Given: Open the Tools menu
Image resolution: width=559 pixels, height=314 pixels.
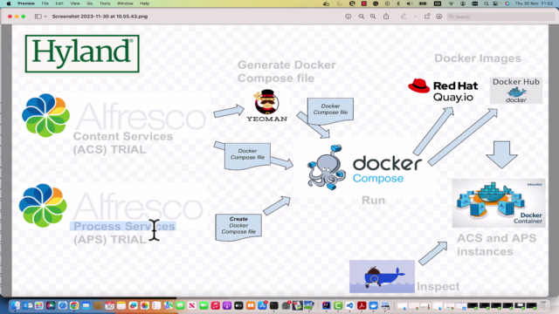Looking at the screenshot, I should (105, 3).
